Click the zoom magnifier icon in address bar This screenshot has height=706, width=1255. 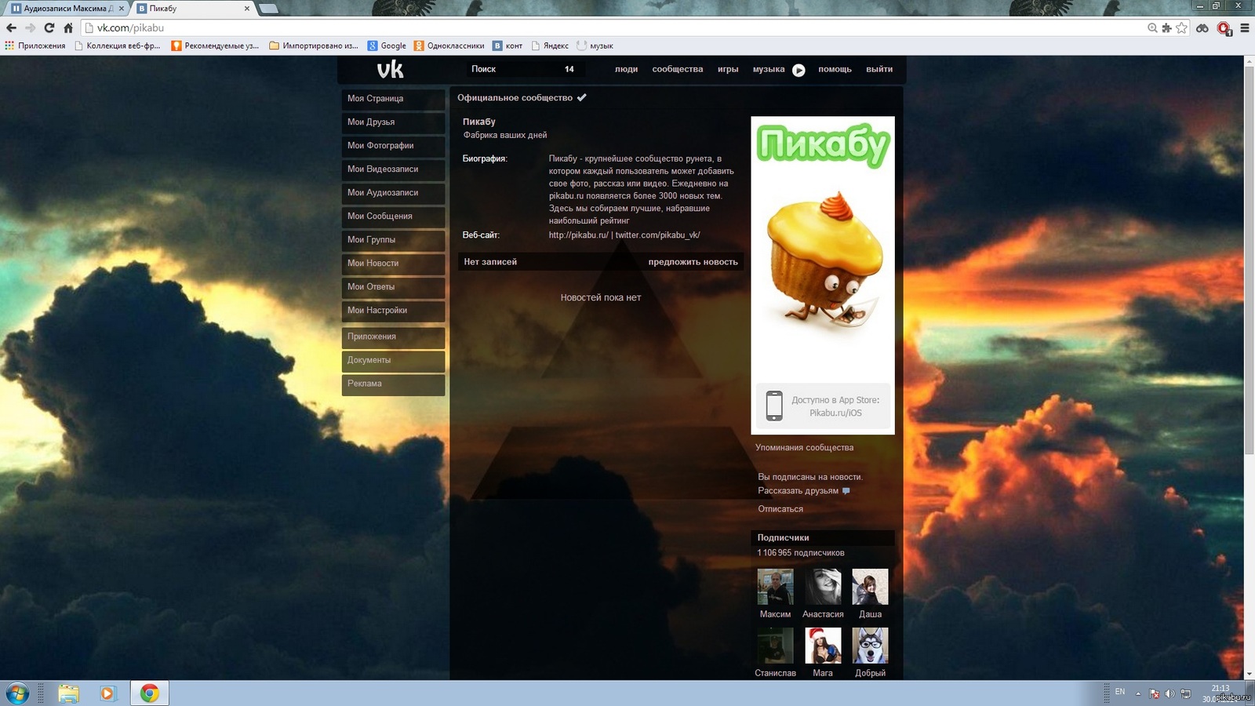(1152, 27)
